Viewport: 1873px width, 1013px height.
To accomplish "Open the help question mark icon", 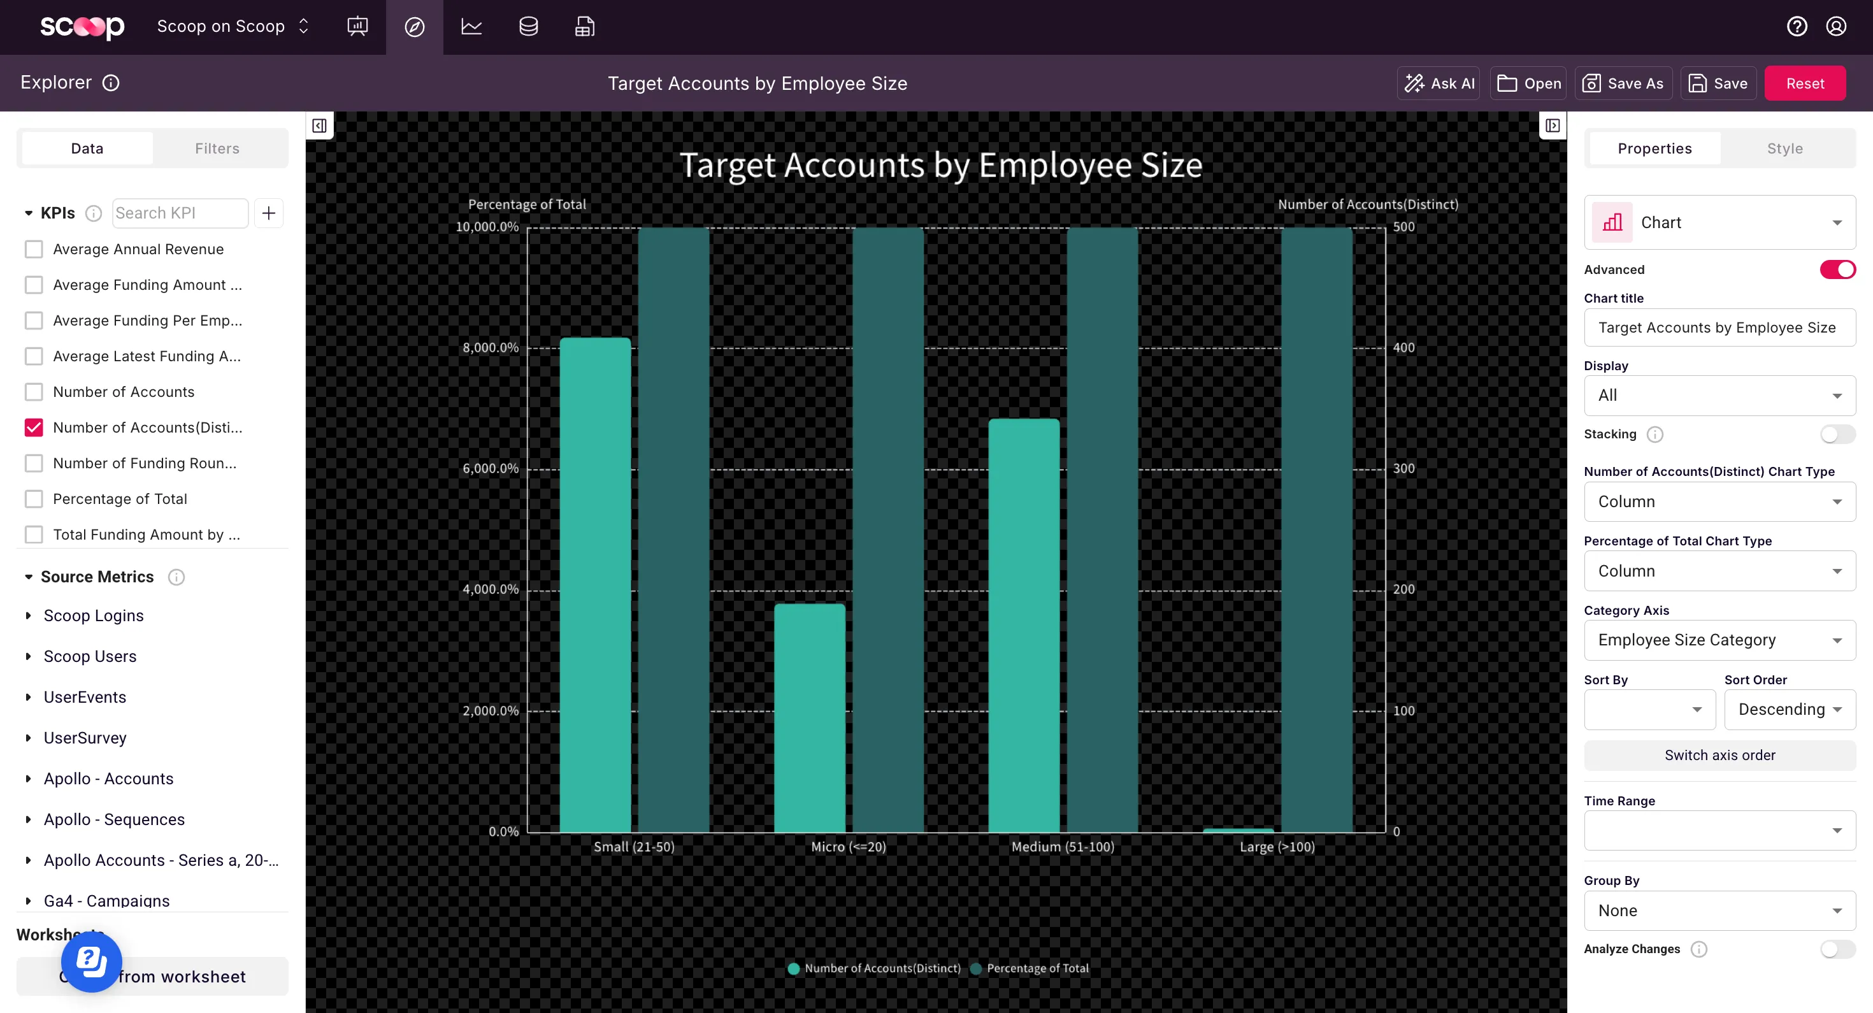I will (x=1797, y=27).
